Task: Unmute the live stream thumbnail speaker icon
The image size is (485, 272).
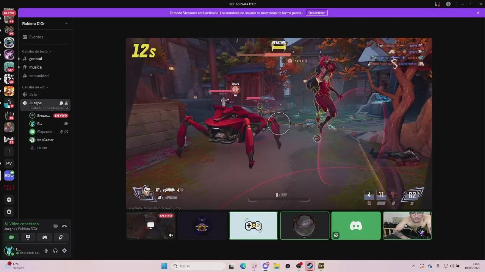Action: point(171,235)
